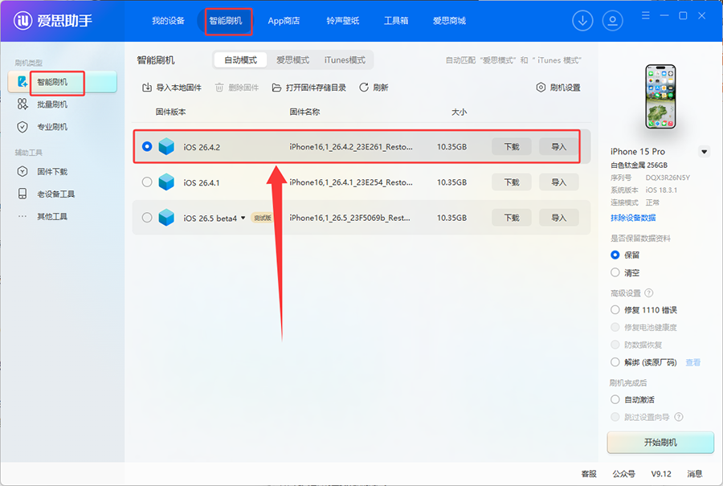Click the V9.12 version label
Viewport: 723px width, 486px height.
pos(661,474)
